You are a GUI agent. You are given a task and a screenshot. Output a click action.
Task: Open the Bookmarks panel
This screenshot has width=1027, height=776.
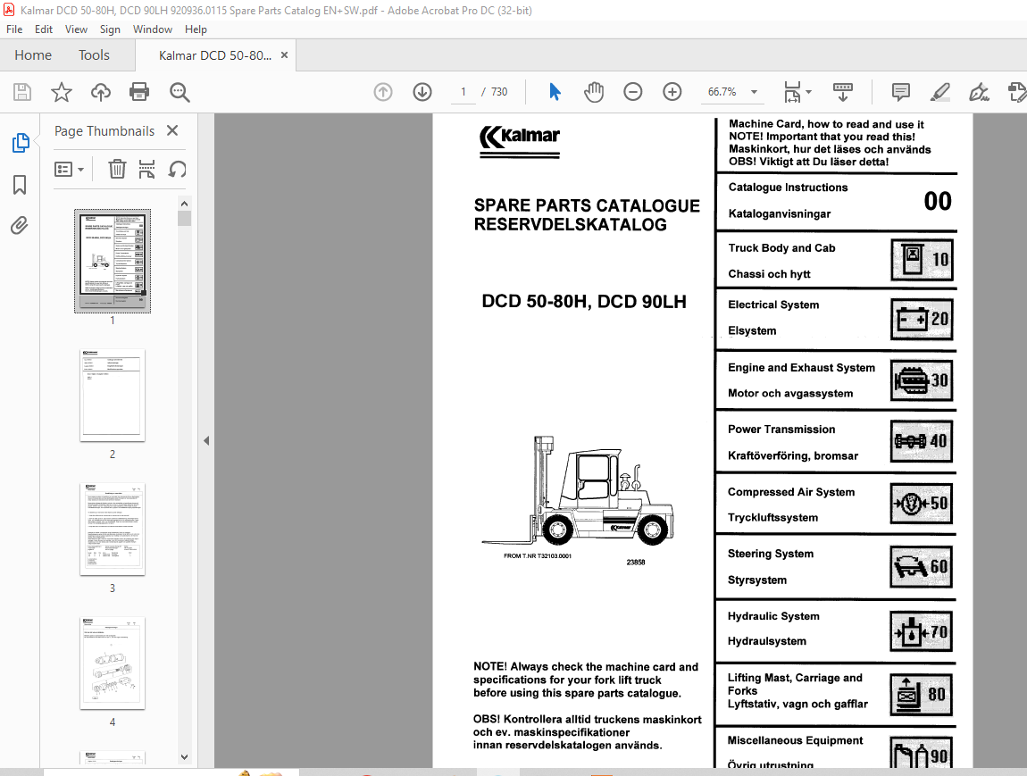[x=20, y=185]
